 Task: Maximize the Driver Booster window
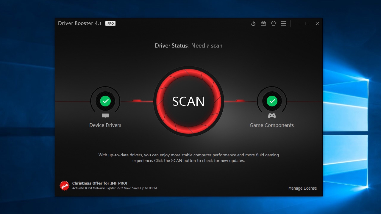click(x=307, y=23)
